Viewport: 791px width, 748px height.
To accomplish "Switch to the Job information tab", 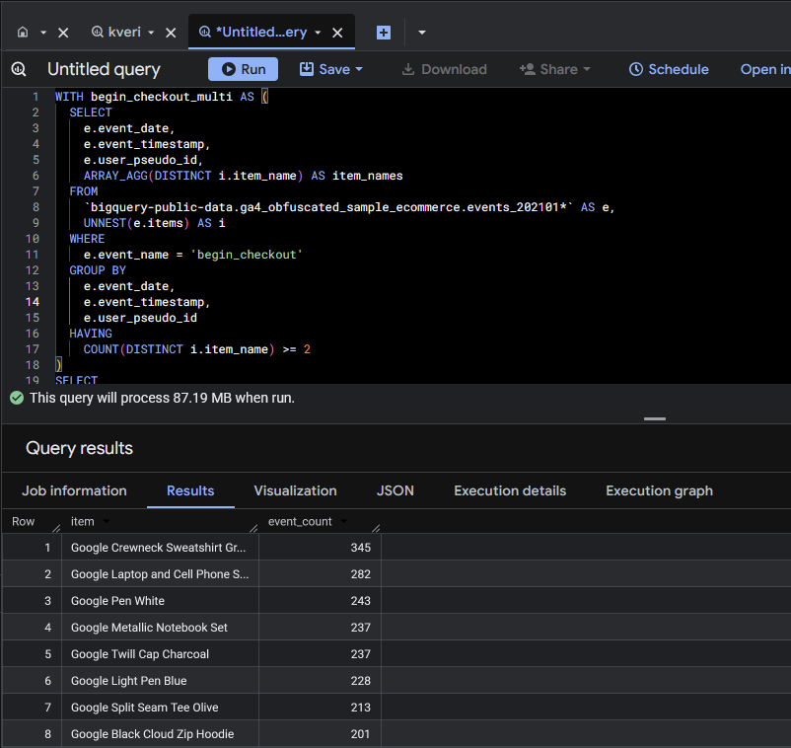I will pos(75,490).
